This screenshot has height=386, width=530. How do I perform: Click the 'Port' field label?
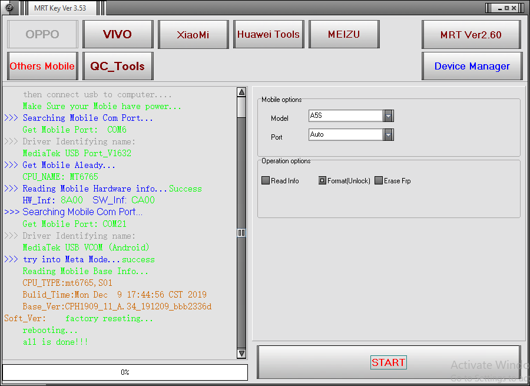(x=277, y=137)
